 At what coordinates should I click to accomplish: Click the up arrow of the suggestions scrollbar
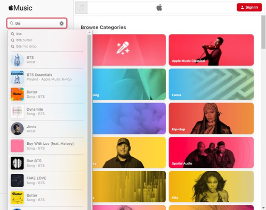[x=89, y=32]
